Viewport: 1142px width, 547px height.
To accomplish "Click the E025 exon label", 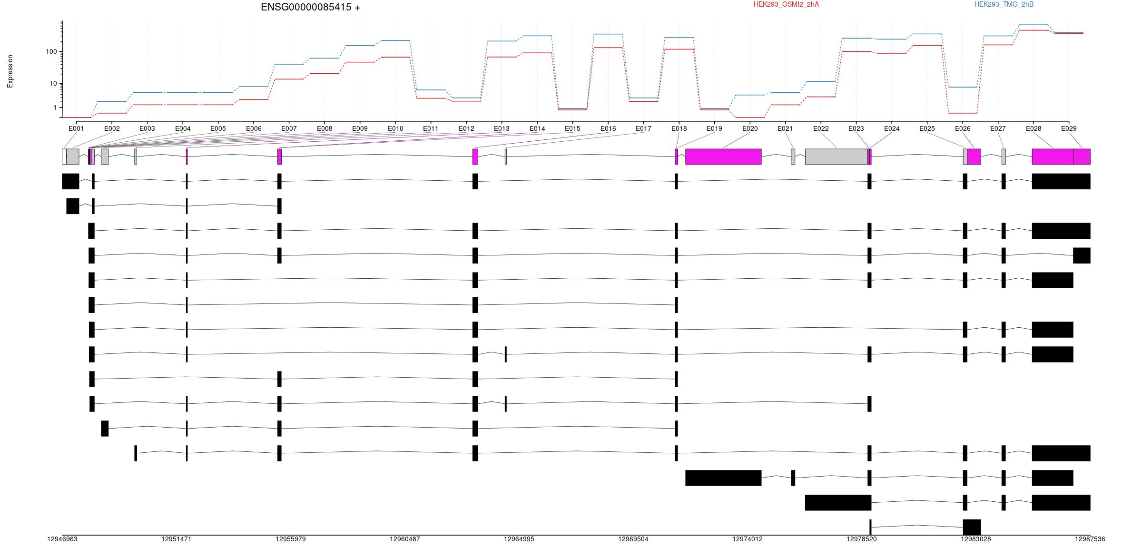I will [x=927, y=128].
